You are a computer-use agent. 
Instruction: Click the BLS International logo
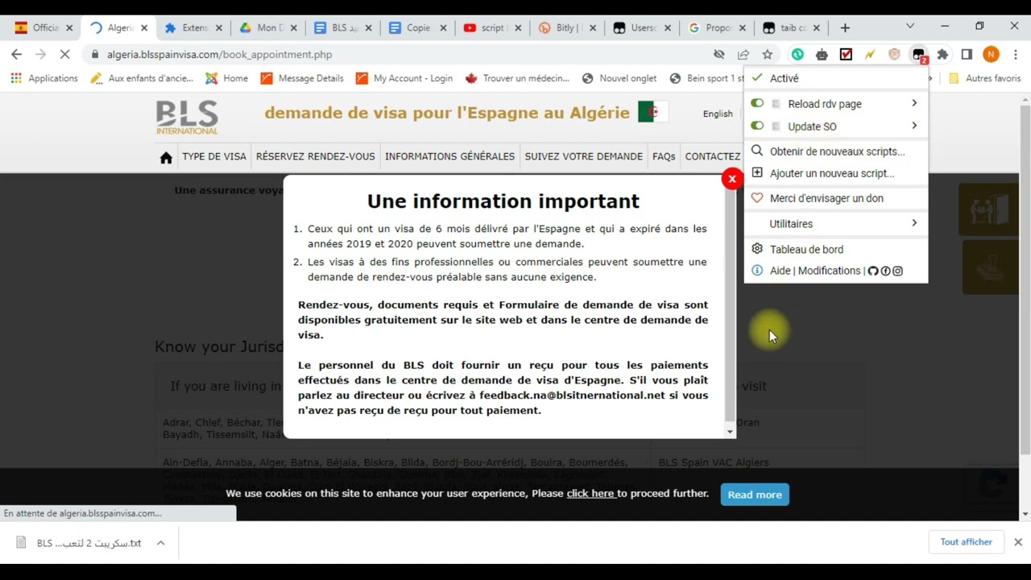click(187, 117)
